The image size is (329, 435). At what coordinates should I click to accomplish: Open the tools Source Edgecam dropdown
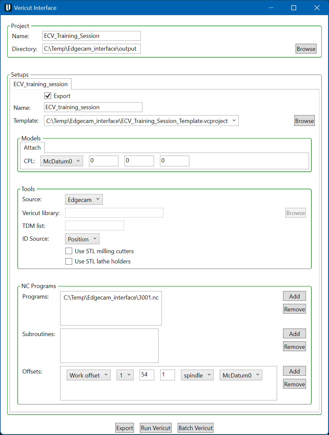coord(84,200)
